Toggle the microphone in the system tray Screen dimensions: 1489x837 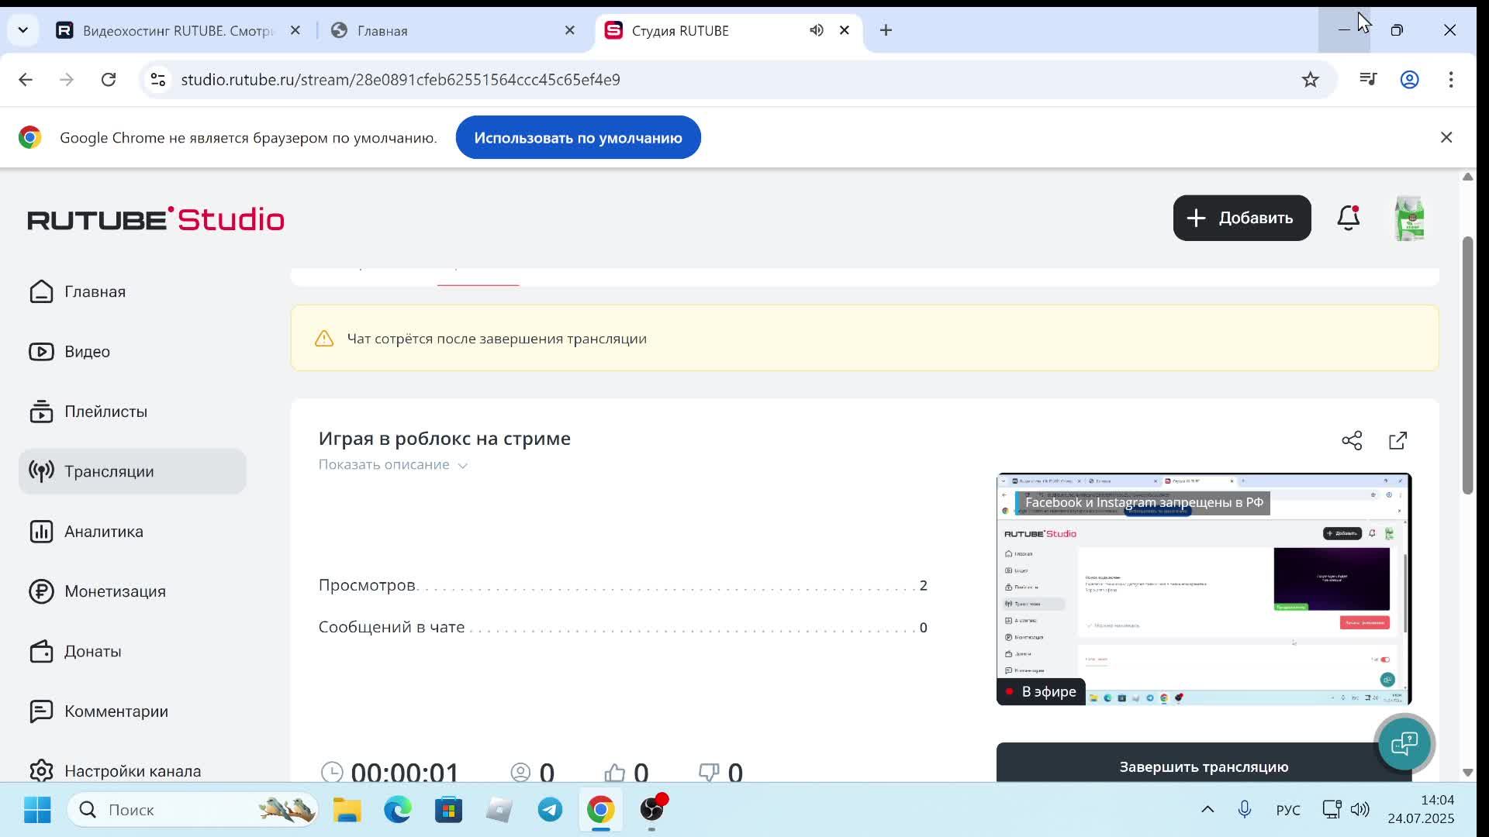pyautogui.click(x=1244, y=810)
